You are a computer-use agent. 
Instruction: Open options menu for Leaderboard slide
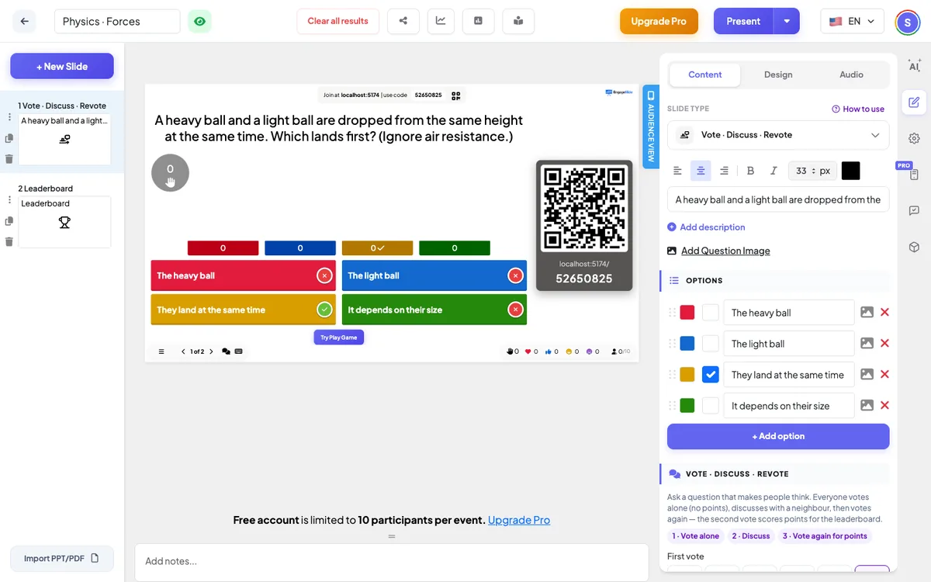pyautogui.click(x=9, y=200)
